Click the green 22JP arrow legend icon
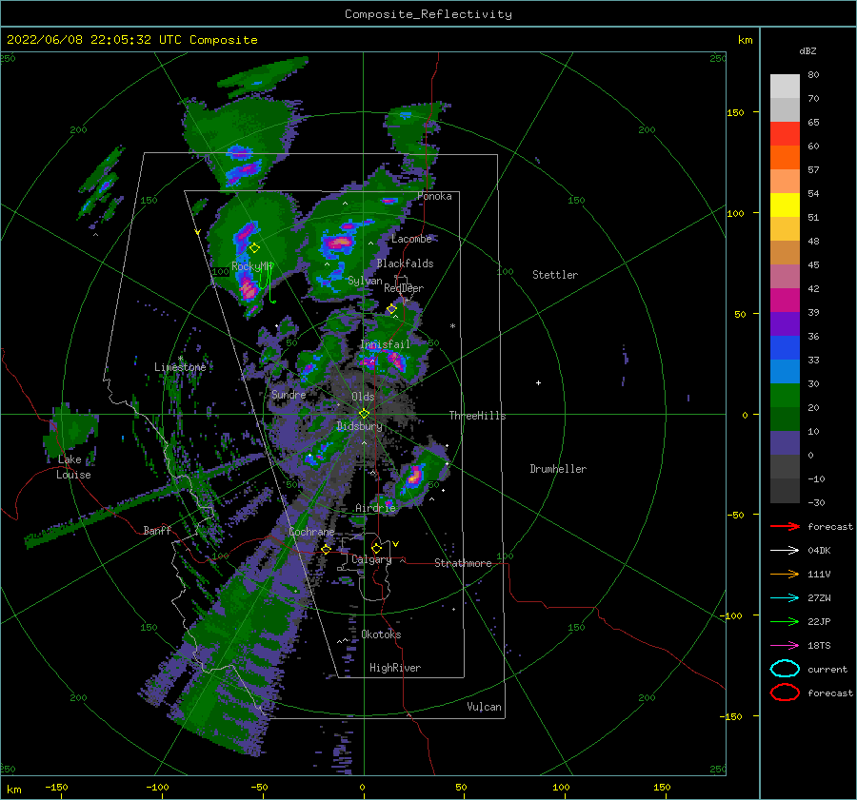This screenshot has width=857, height=800. pyautogui.click(x=785, y=621)
